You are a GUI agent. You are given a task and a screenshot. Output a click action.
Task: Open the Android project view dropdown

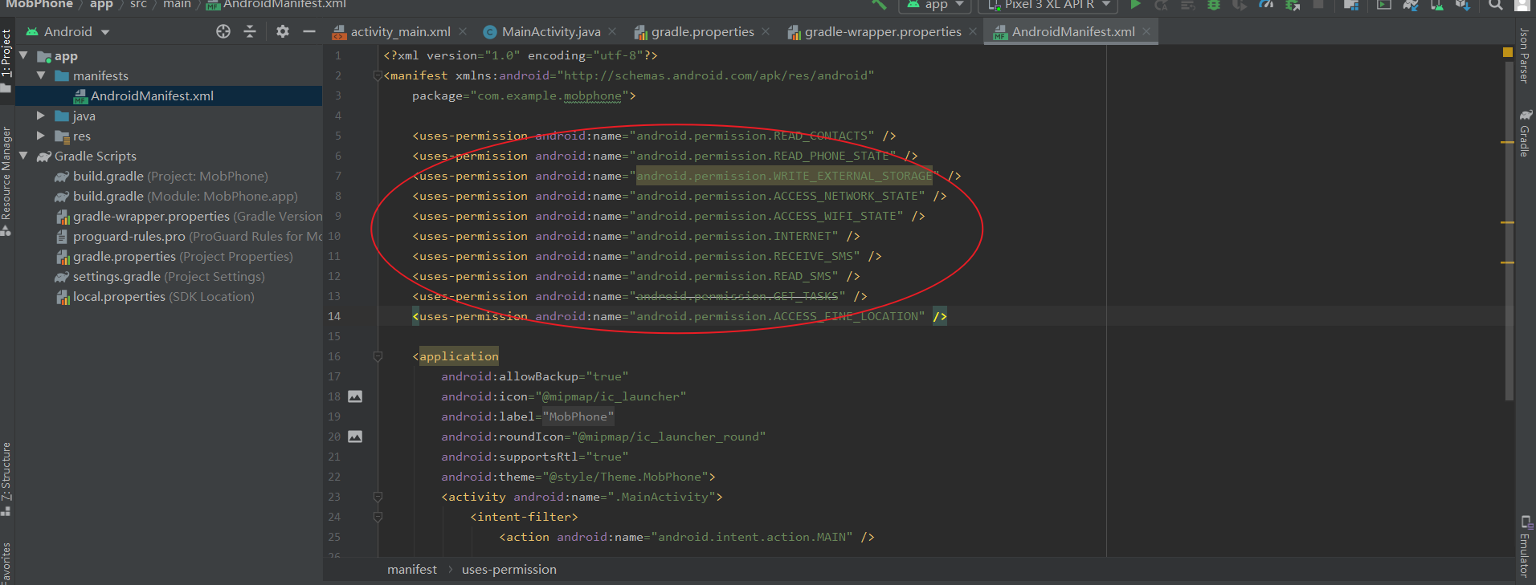pos(67,31)
